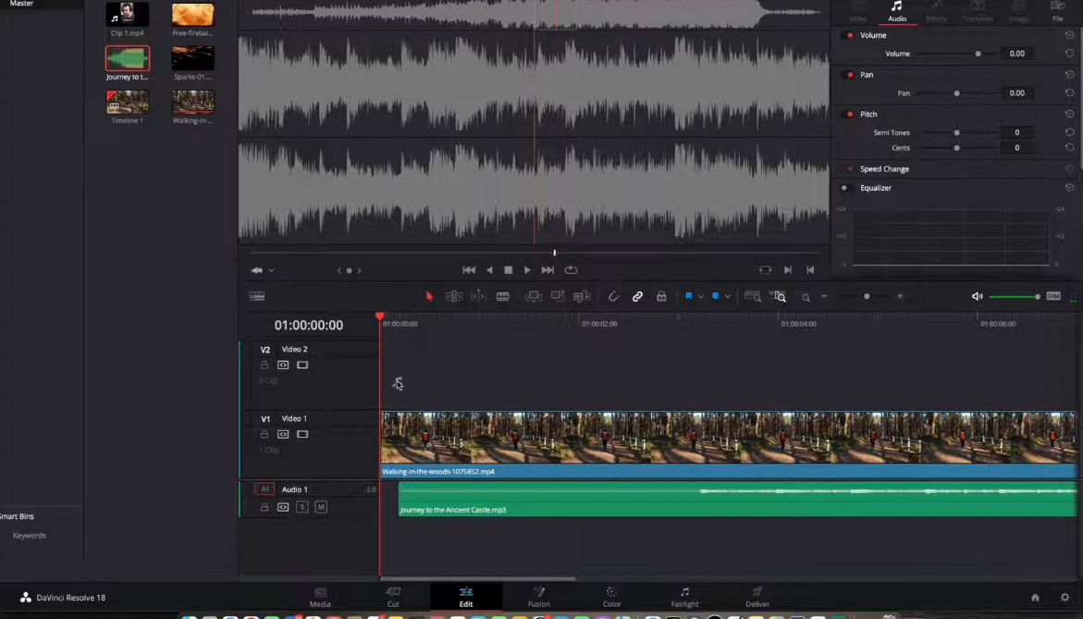Toggle Auto Track Selector on Audio 1
Screen dimensions: 1083x619
[283, 507]
